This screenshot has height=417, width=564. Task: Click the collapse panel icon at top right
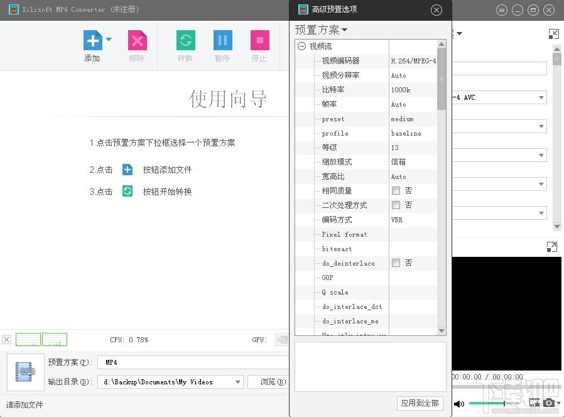(553, 34)
